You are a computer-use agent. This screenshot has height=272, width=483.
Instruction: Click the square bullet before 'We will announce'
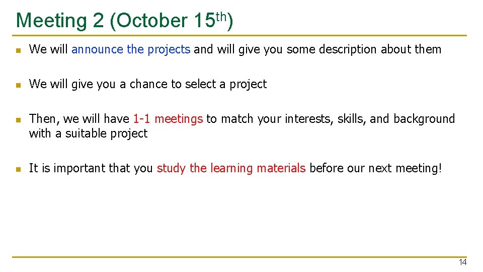(x=18, y=50)
